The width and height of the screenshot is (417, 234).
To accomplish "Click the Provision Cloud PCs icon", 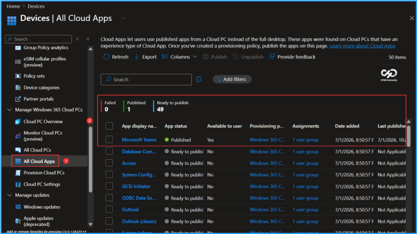I will click(x=18, y=173).
